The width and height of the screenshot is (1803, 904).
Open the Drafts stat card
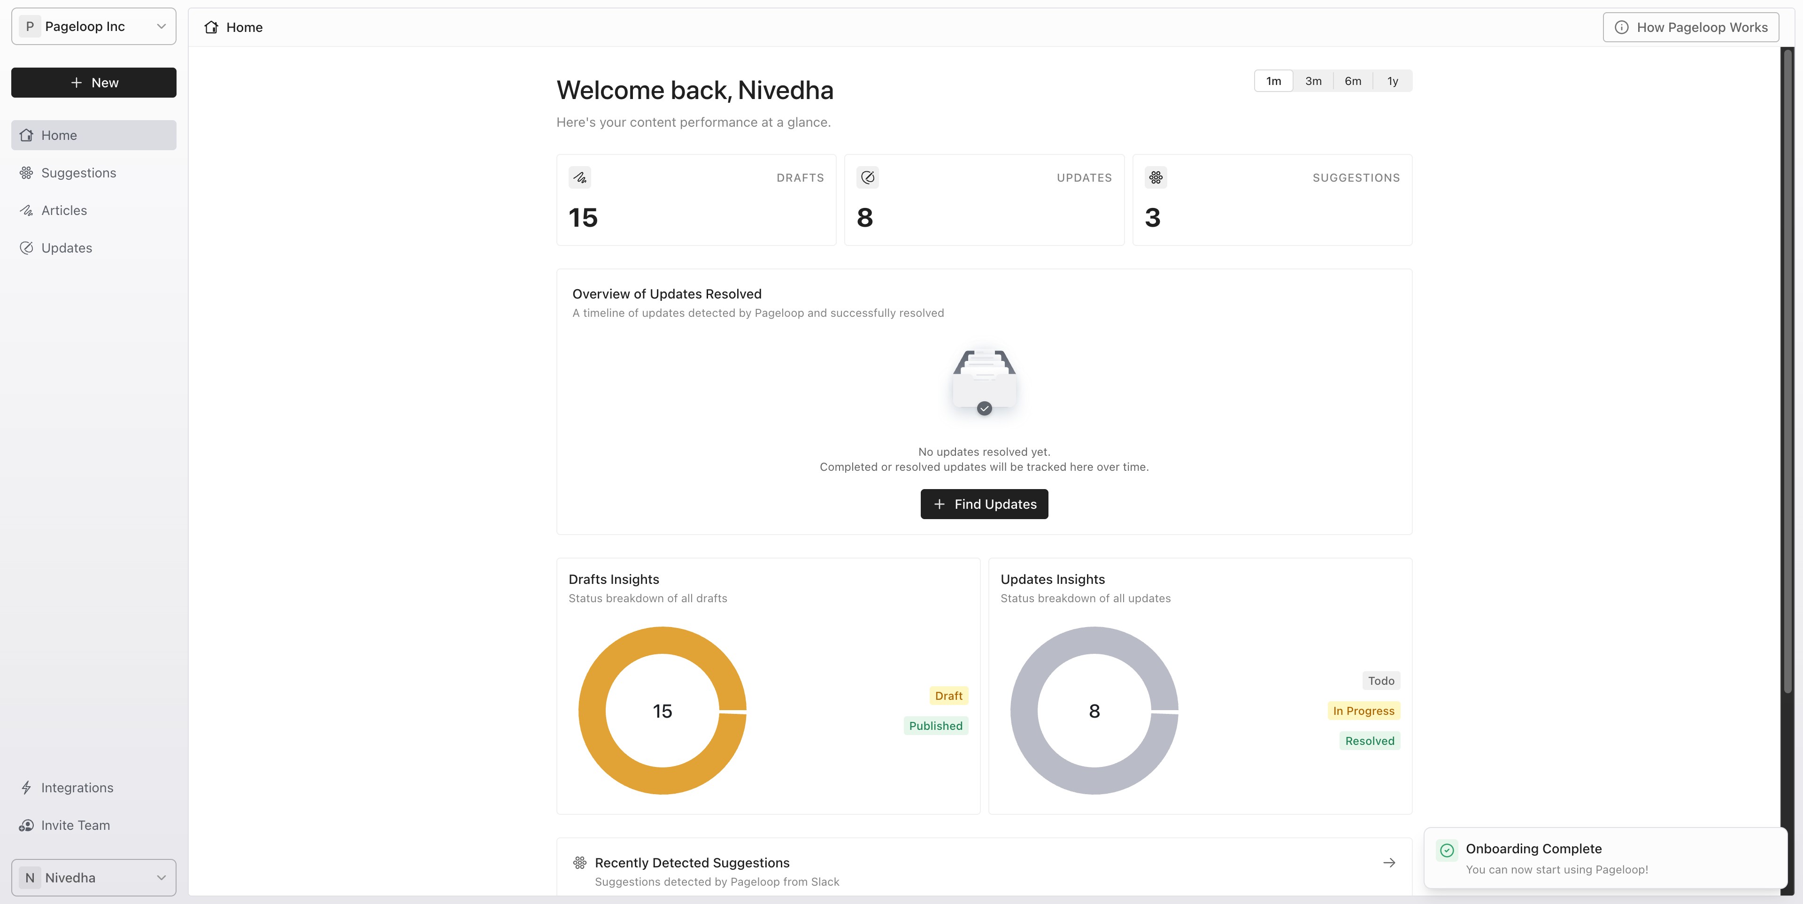click(696, 200)
